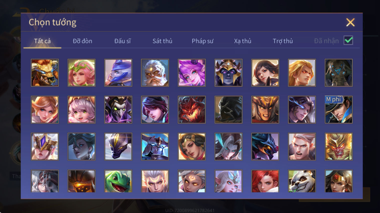
Task: Choose the lion beast hero portrait
Action: 45,73
